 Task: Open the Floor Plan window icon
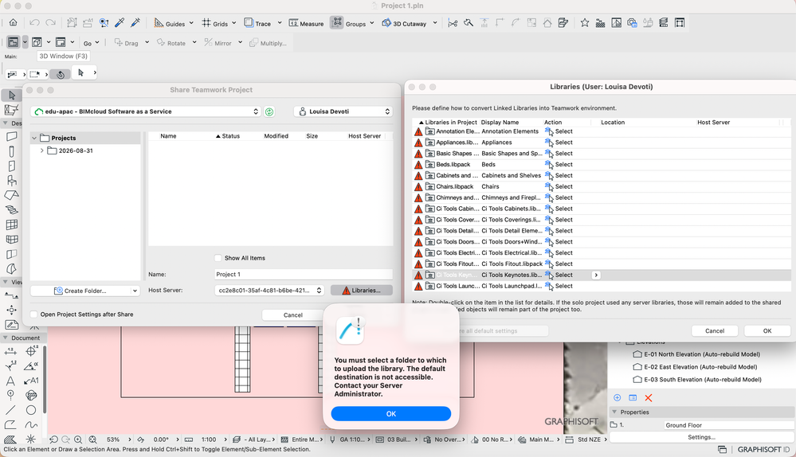[x=14, y=42]
